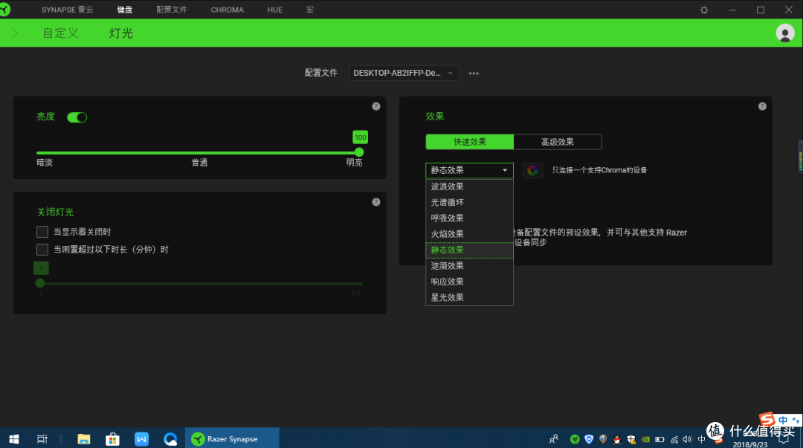
Task: Choose 星光效果 from the effect list
Action: coord(469,297)
